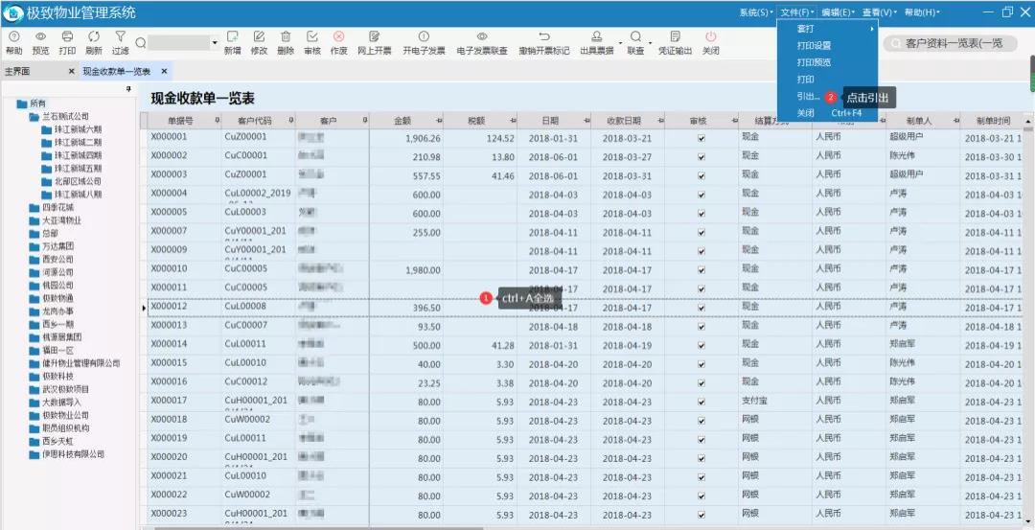The width and height of the screenshot is (1035, 530).
Task: Click the 修改 edit icon
Action: coord(259,37)
